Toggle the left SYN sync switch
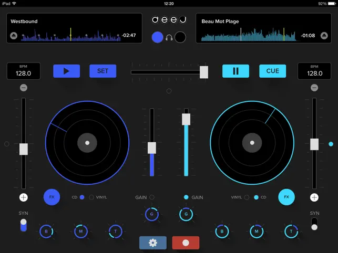This screenshot has width=338, height=253. click(24, 225)
